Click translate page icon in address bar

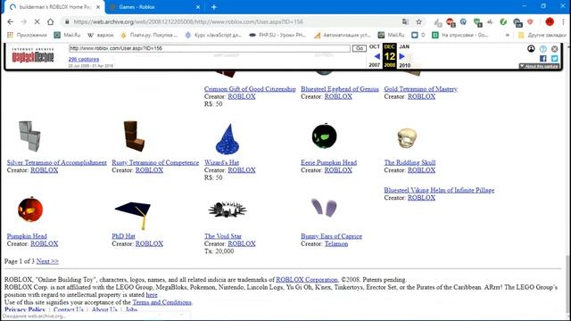pos(405,21)
